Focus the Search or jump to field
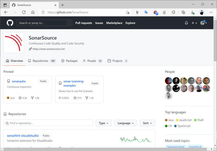The height and width of the screenshot is (151, 217). pyautogui.click(x=44, y=23)
